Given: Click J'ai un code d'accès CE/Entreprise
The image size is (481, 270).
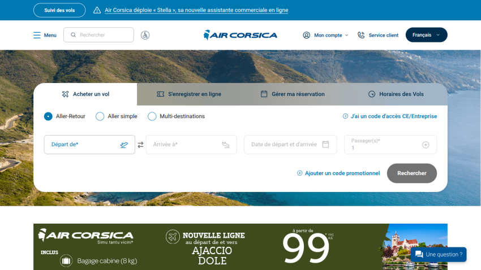Looking at the screenshot, I should pos(394,116).
